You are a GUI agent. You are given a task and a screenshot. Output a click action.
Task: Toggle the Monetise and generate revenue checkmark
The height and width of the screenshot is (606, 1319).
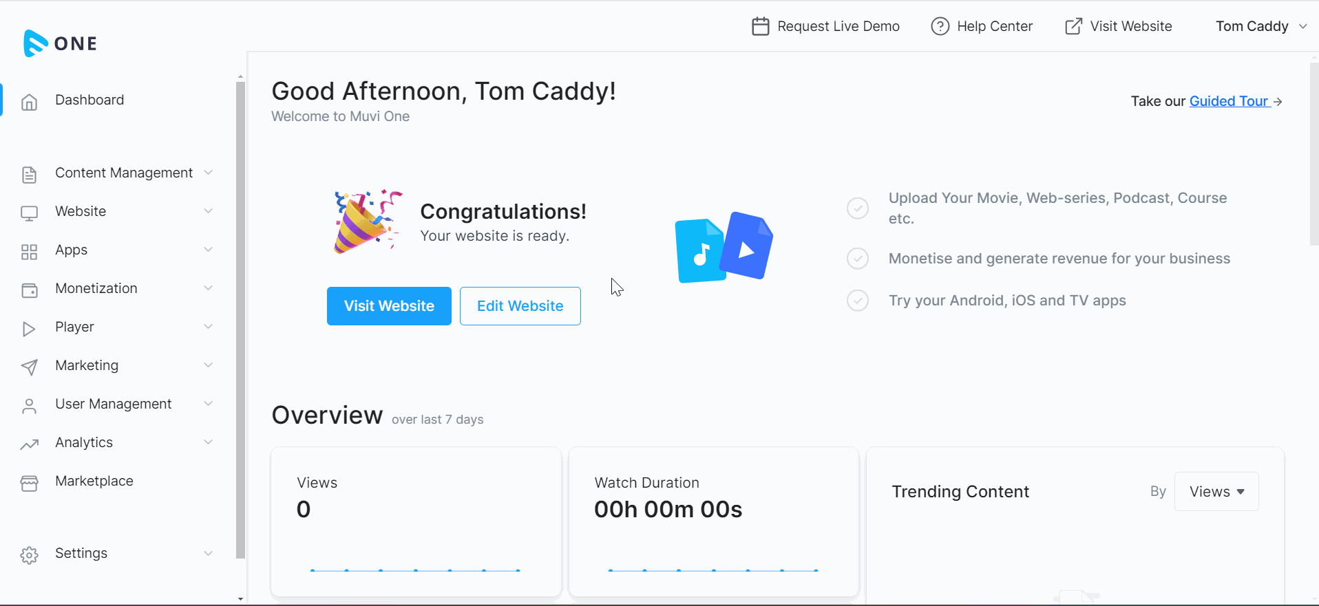[x=857, y=259]
